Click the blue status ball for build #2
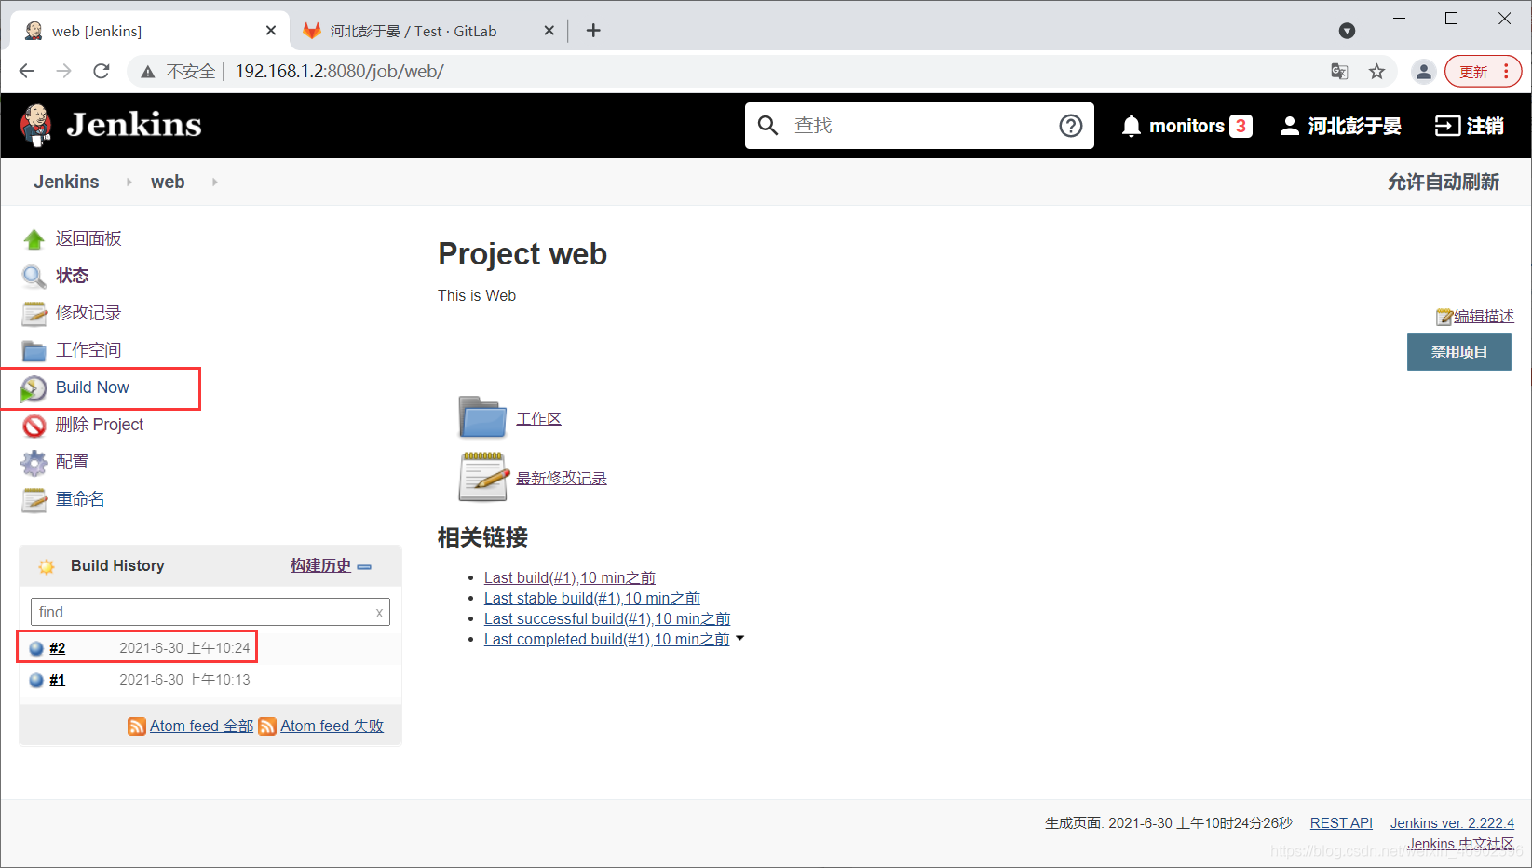 36,648
